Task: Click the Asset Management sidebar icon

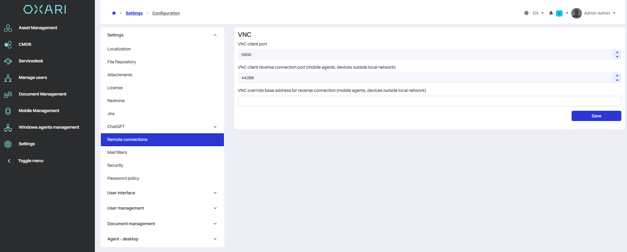Action: [8, 28]
